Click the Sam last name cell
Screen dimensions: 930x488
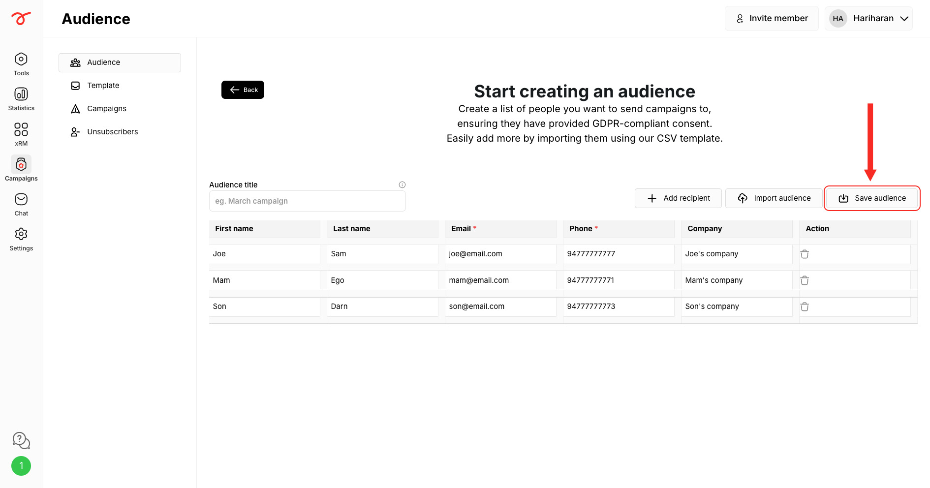383,254
